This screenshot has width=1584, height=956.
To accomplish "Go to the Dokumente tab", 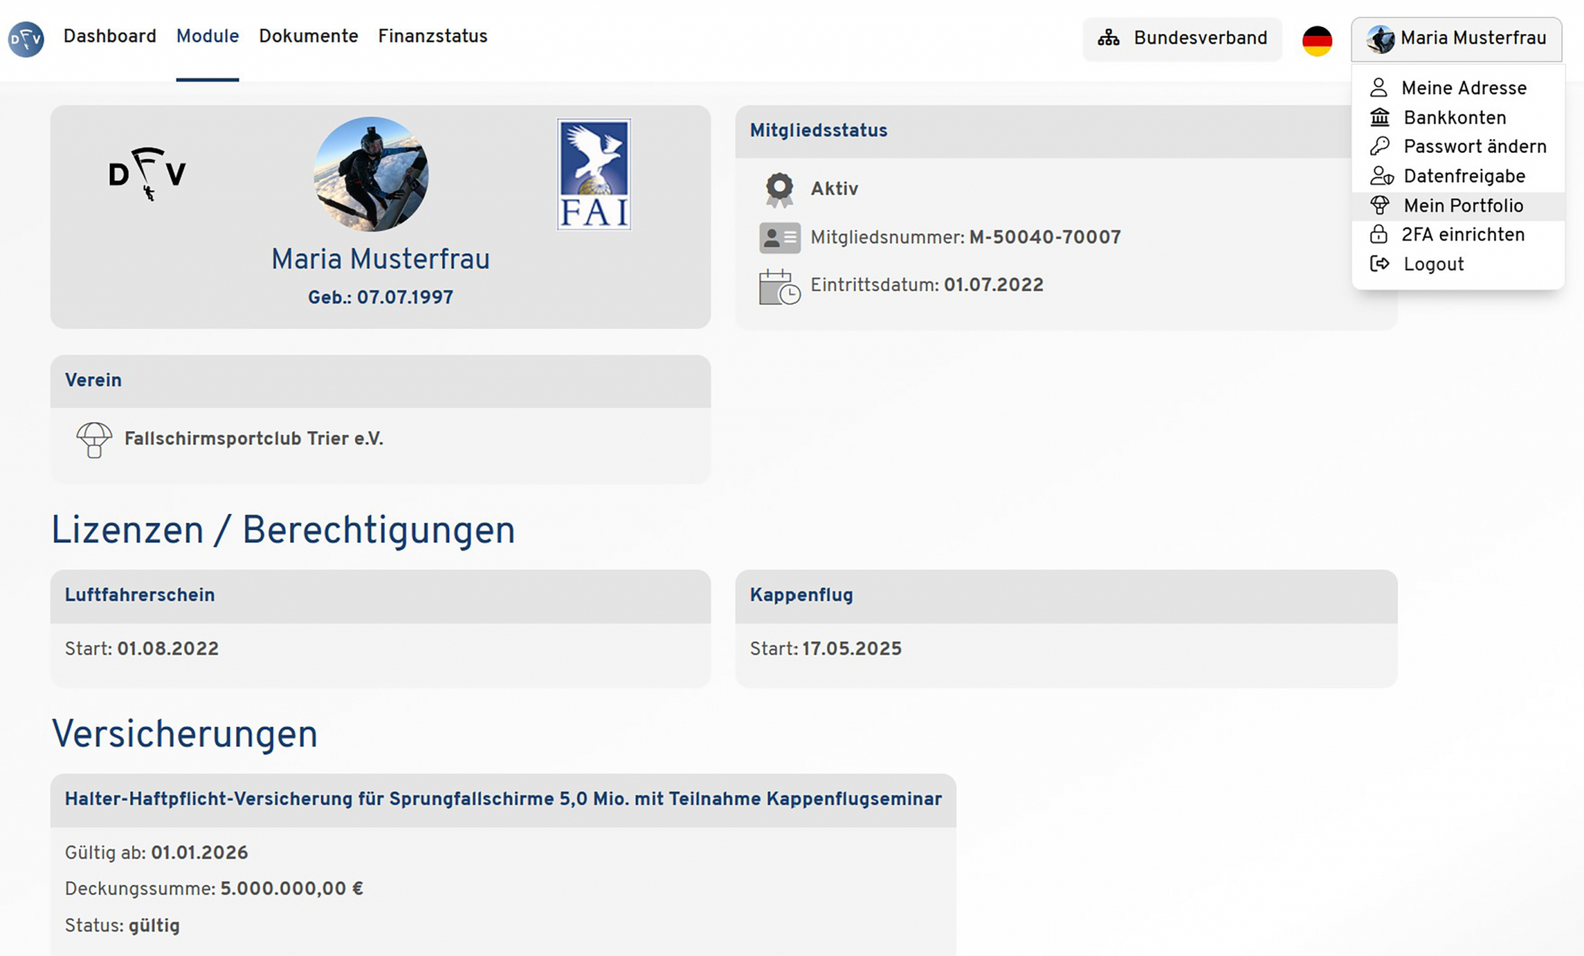I will (x=308, y=36).
